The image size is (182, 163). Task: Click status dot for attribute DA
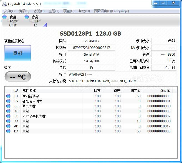point(8,131)
